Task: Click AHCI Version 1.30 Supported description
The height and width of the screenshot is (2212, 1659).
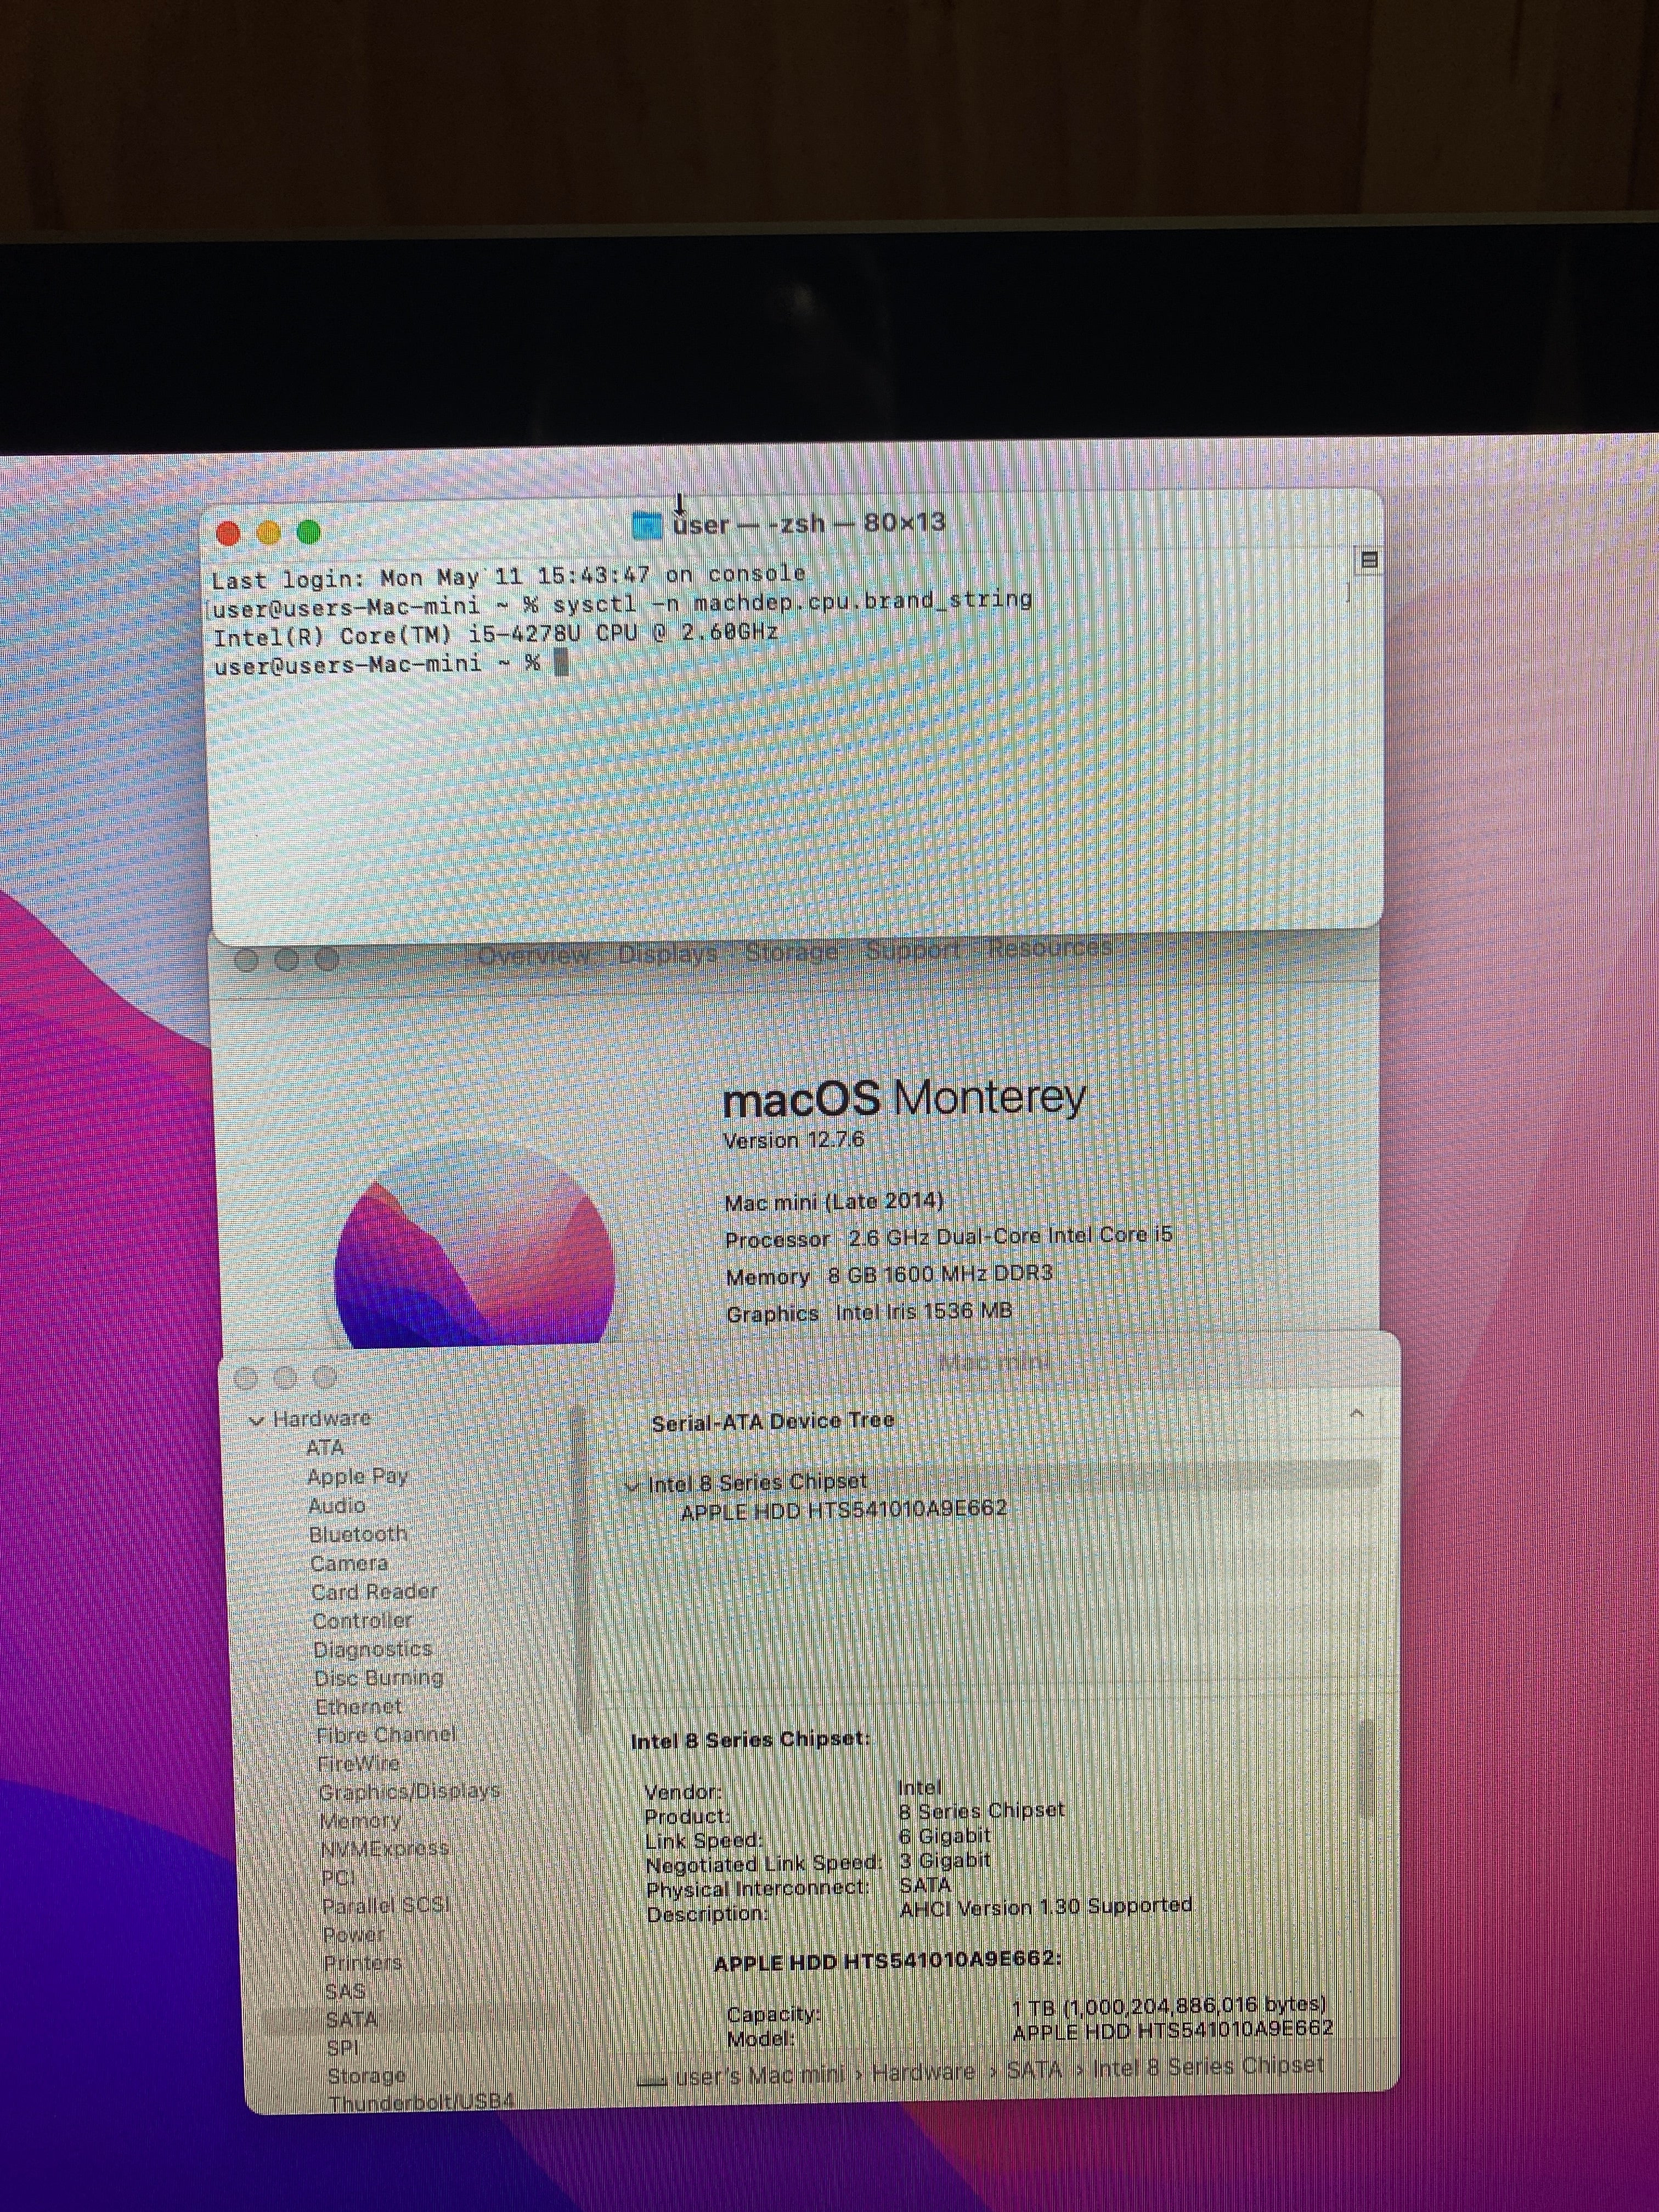Action: tap(1046, 1908)
